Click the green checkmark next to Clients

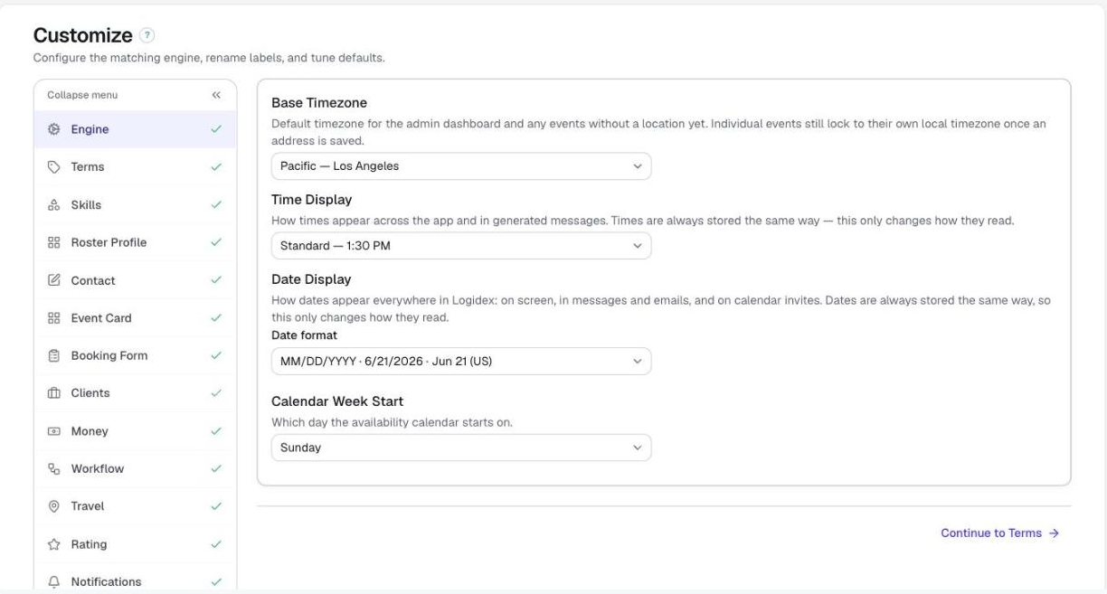[x=216, y=393]
